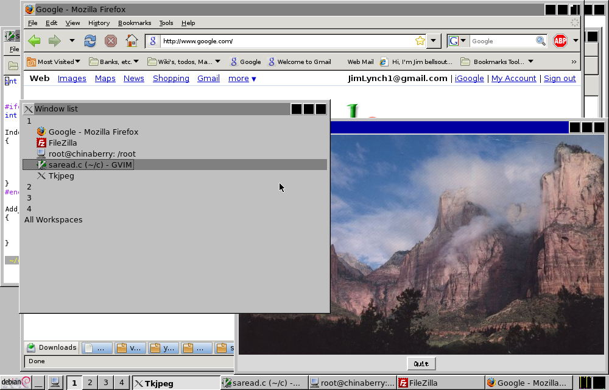The image size is (609, 390).
Task: Click the Firefox back arrow button
Action: coord(35,41)
